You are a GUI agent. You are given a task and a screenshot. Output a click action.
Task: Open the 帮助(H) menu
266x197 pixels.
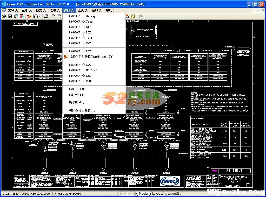tap(111, 10)
